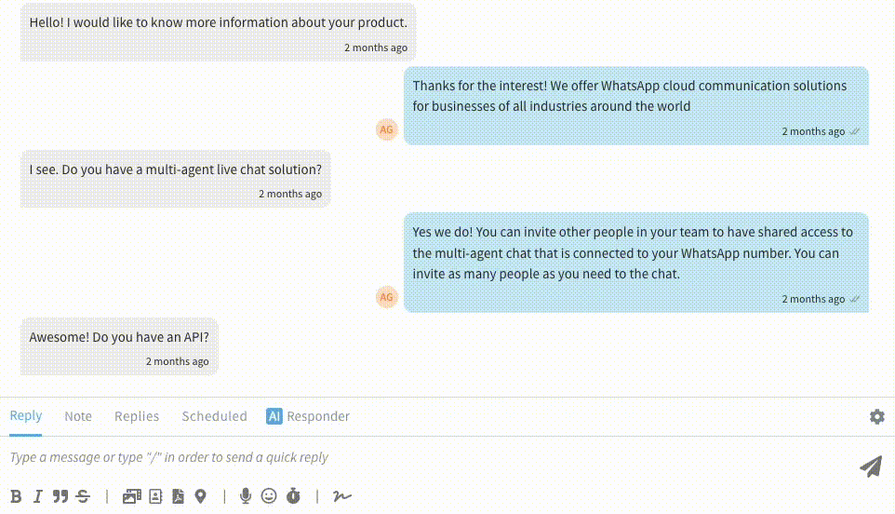Image resolution: width=895 pixels, height=514 pixels.
Task: Select the Scheduled tab
Action: pos(214,416)
